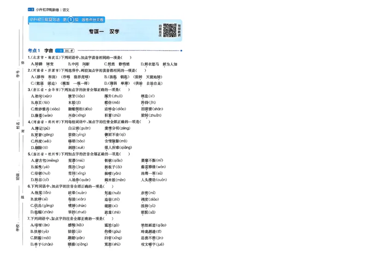Click the blue banner tab "小升初三轮复习法"
Viewport: 369px width, 261px height.
[45, 20]
